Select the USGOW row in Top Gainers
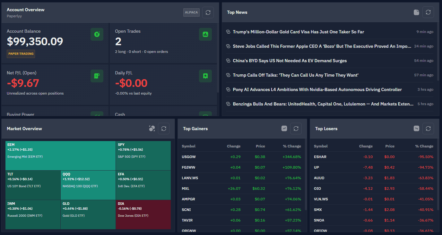This screenshot has width=442, height=235. (x=241, y=157)
